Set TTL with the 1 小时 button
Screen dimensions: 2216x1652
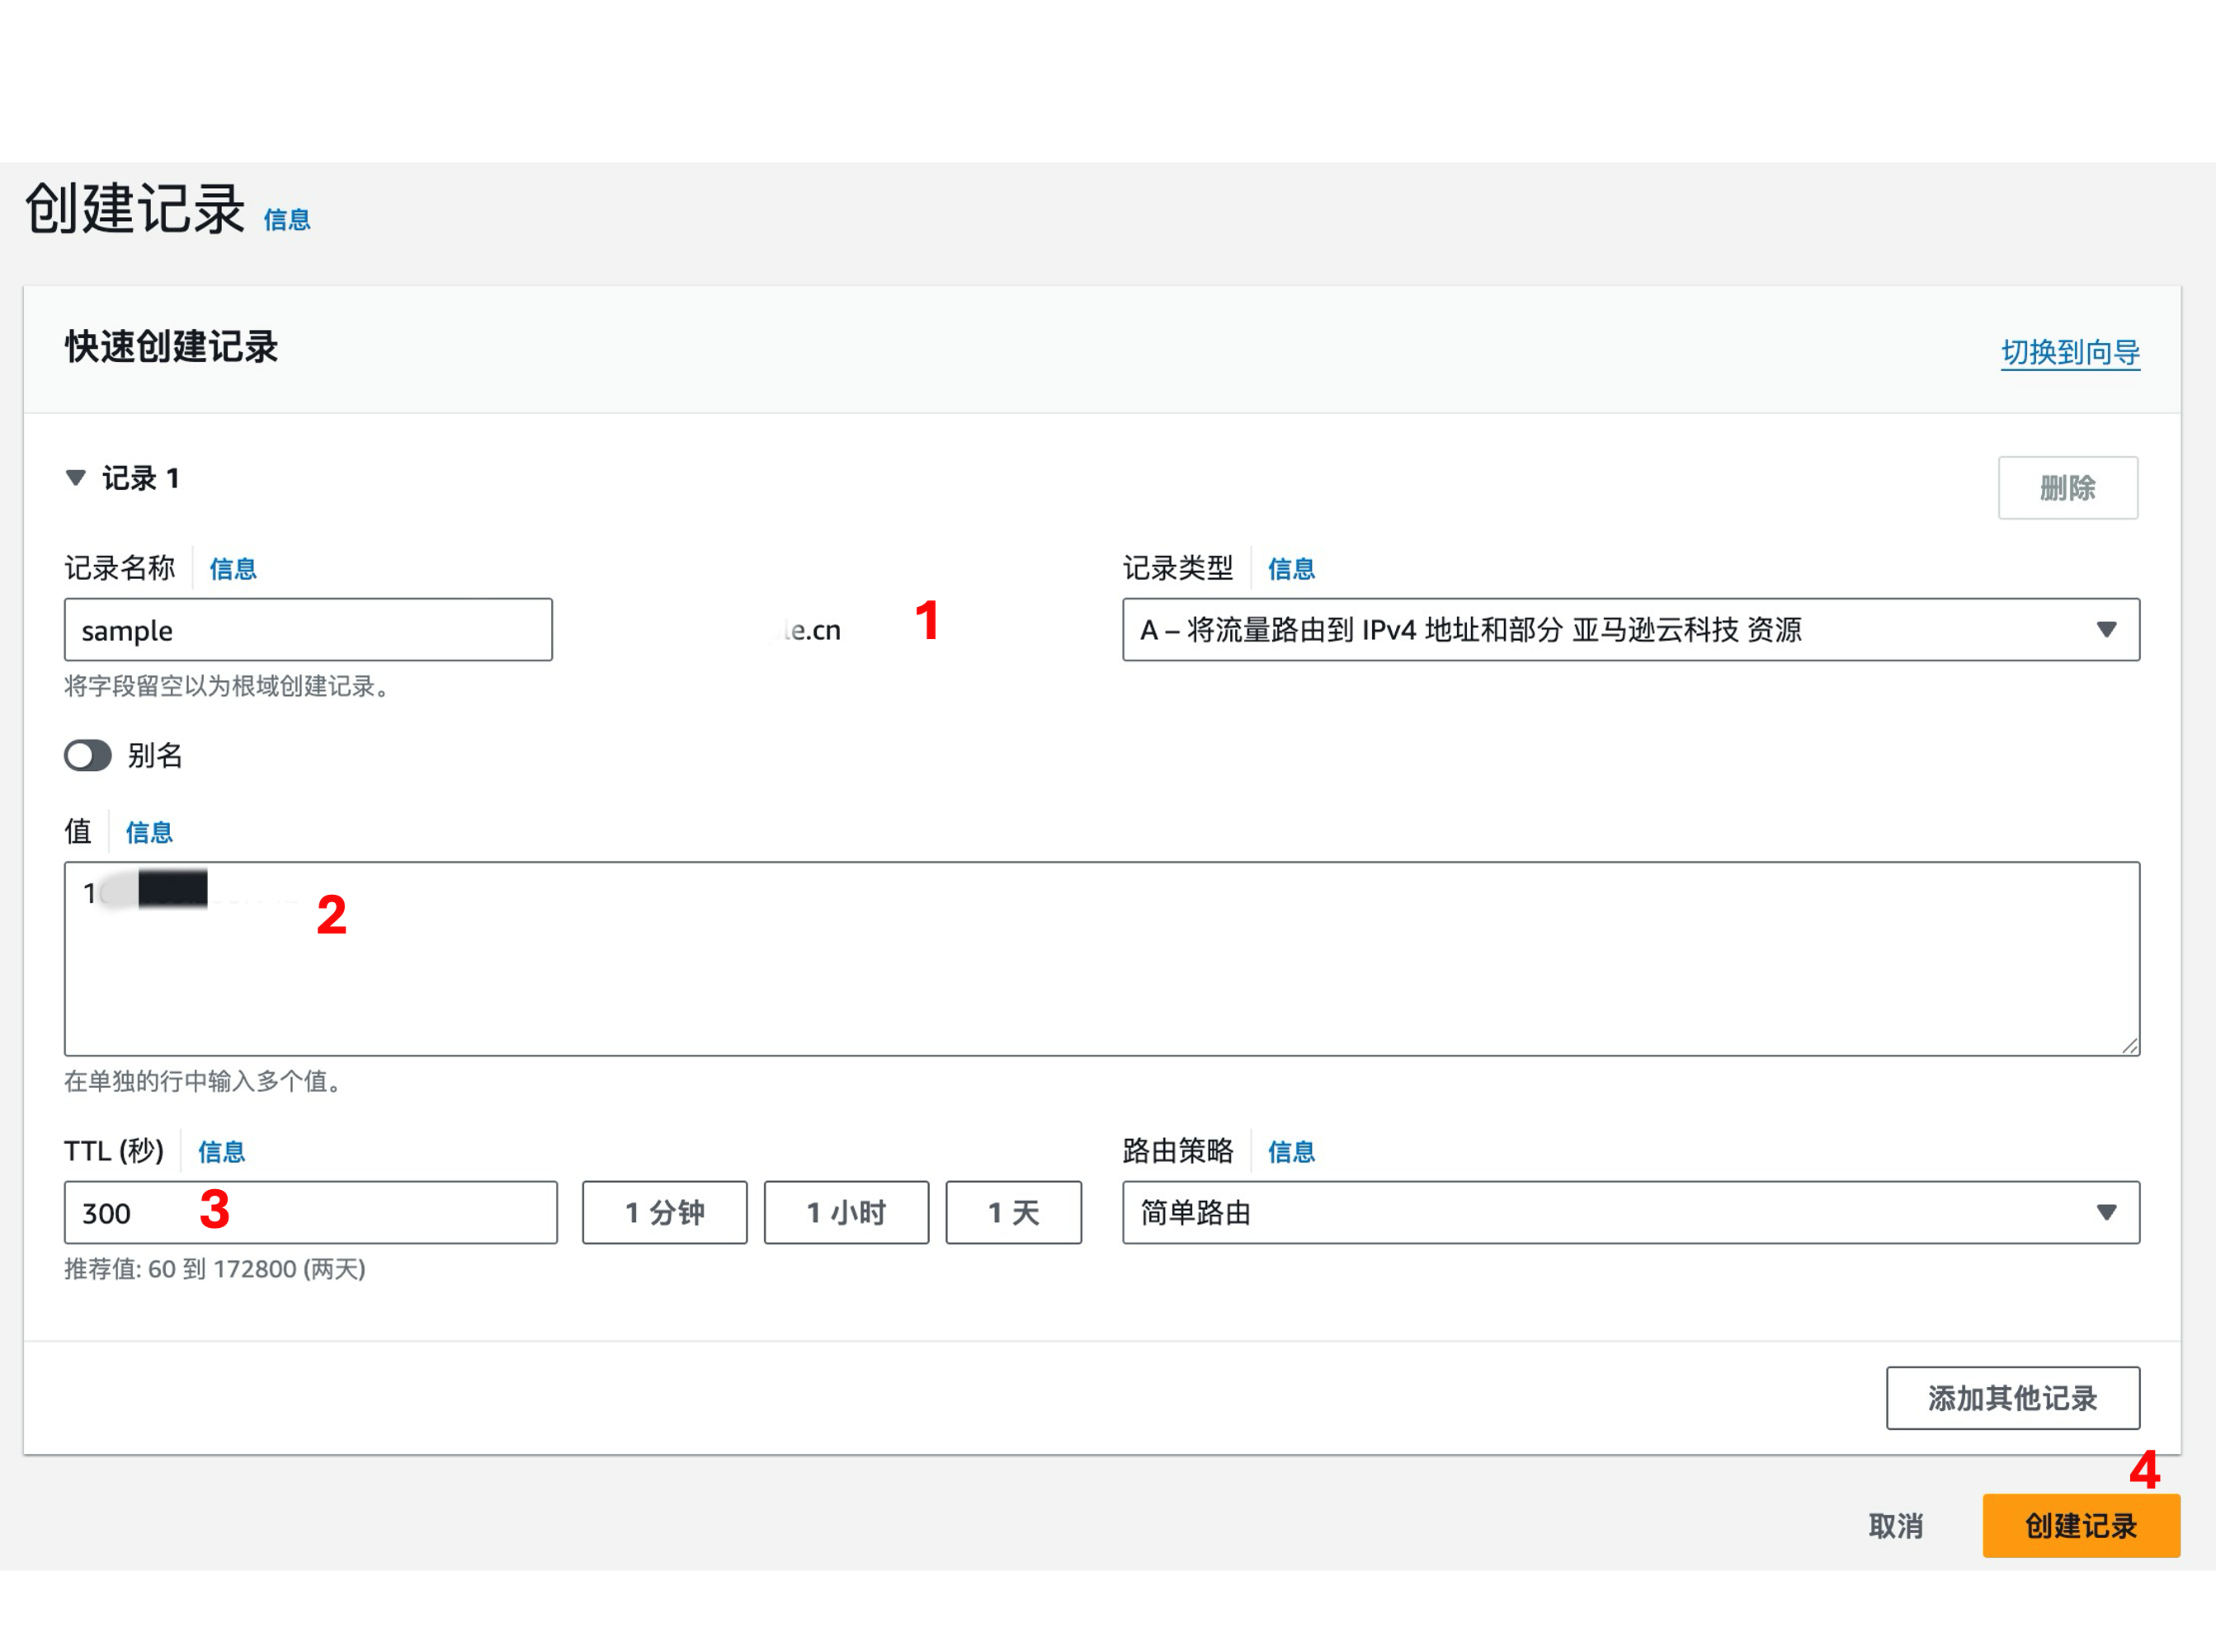coord(846,1213)
